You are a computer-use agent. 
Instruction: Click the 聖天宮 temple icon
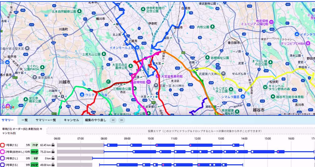click(27, 48)
